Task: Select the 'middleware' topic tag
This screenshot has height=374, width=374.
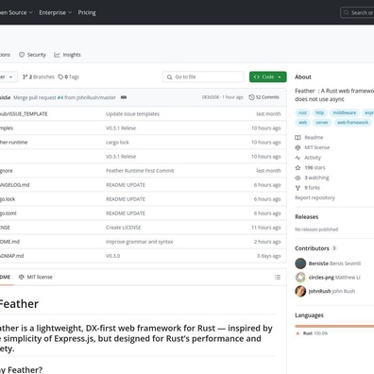Action: 345,112
